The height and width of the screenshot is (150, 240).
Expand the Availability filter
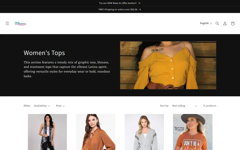pyautogui.click(x=42, y=106)
